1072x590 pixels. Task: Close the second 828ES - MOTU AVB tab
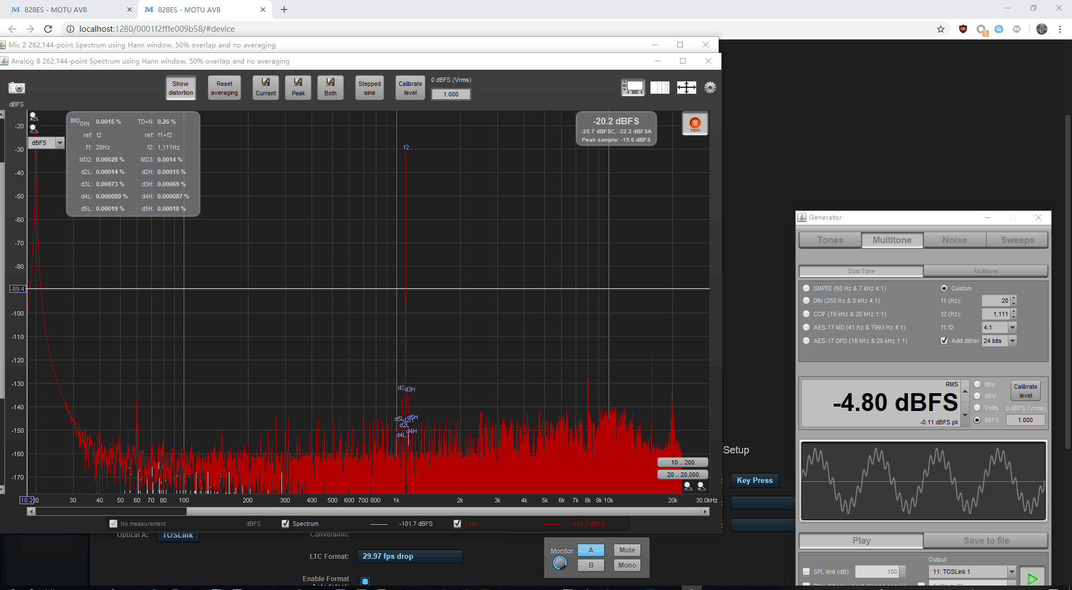pos(263,9)
